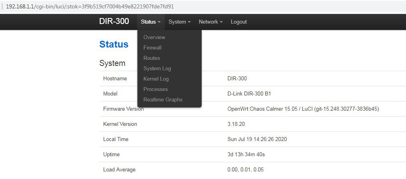
Task: Click the Uptime row label
Action: pyautogui.click(x=111, y=155)
